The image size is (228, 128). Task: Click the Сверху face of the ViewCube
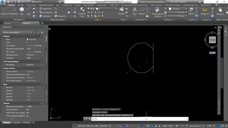coord(212,40)
